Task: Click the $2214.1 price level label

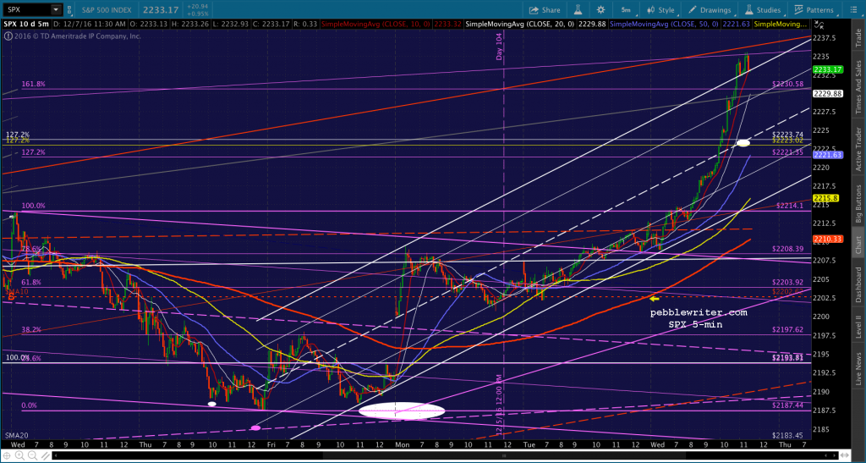Action: point(790,206)
